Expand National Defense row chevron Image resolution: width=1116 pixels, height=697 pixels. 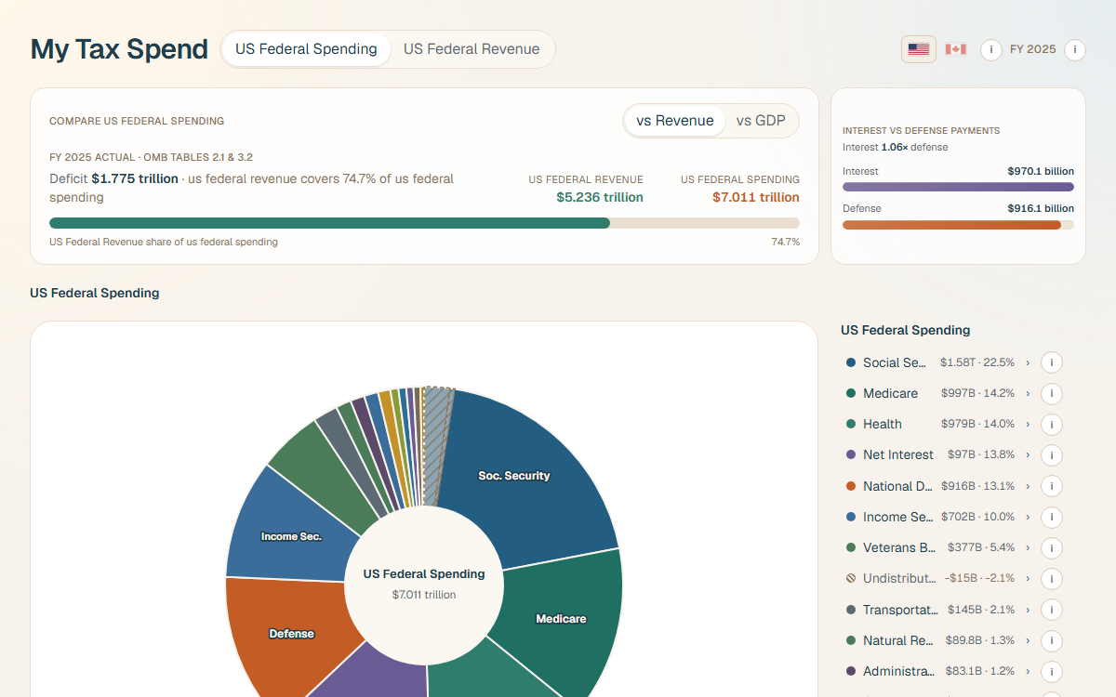(1028, 486)
